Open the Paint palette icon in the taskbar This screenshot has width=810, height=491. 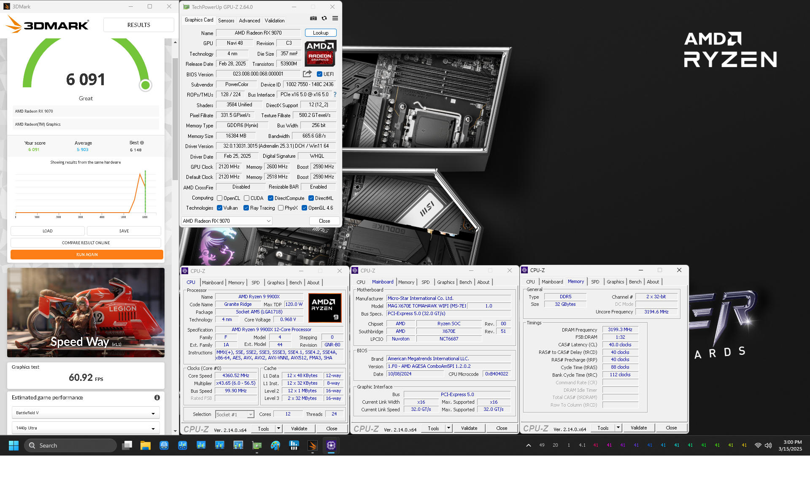point(275,445)
